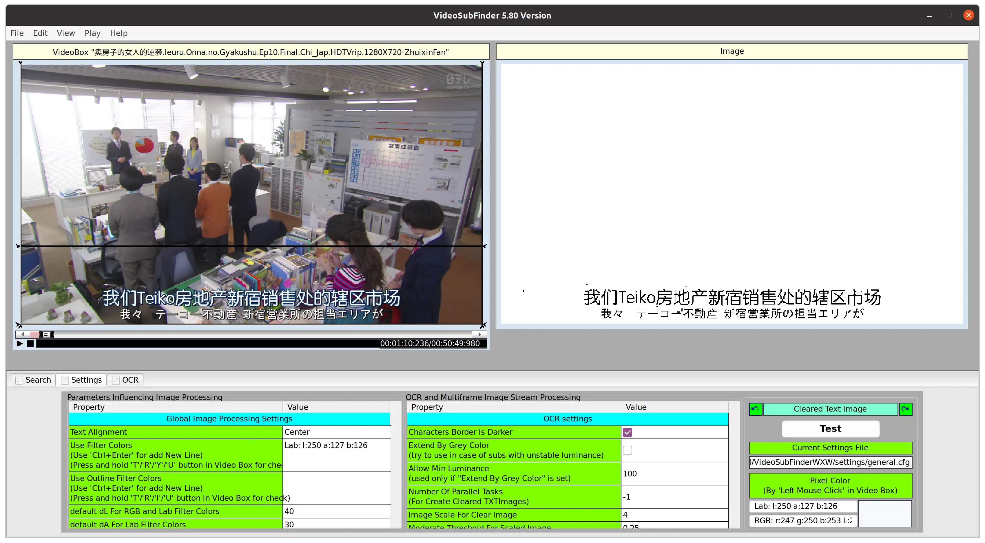Open the OCR tab settings
985x543 pixels.
(x=129, y=380)
